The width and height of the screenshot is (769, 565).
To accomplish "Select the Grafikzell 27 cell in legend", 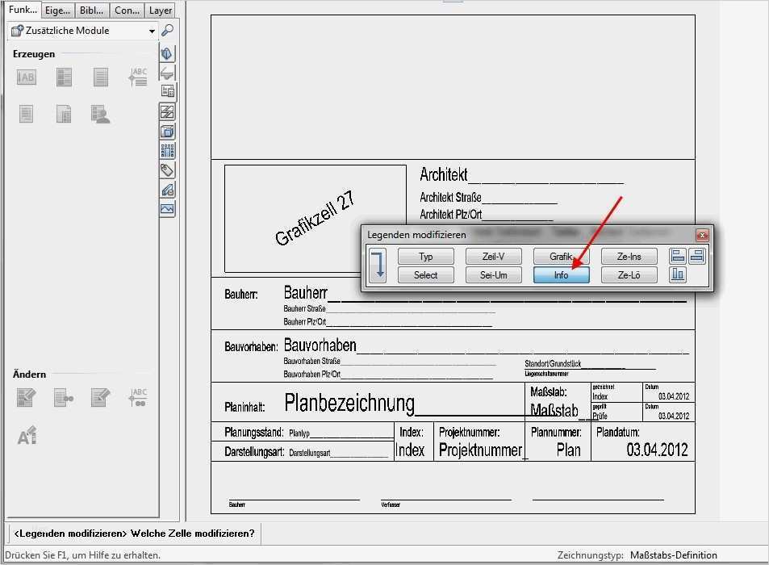I will pos(314,218).
